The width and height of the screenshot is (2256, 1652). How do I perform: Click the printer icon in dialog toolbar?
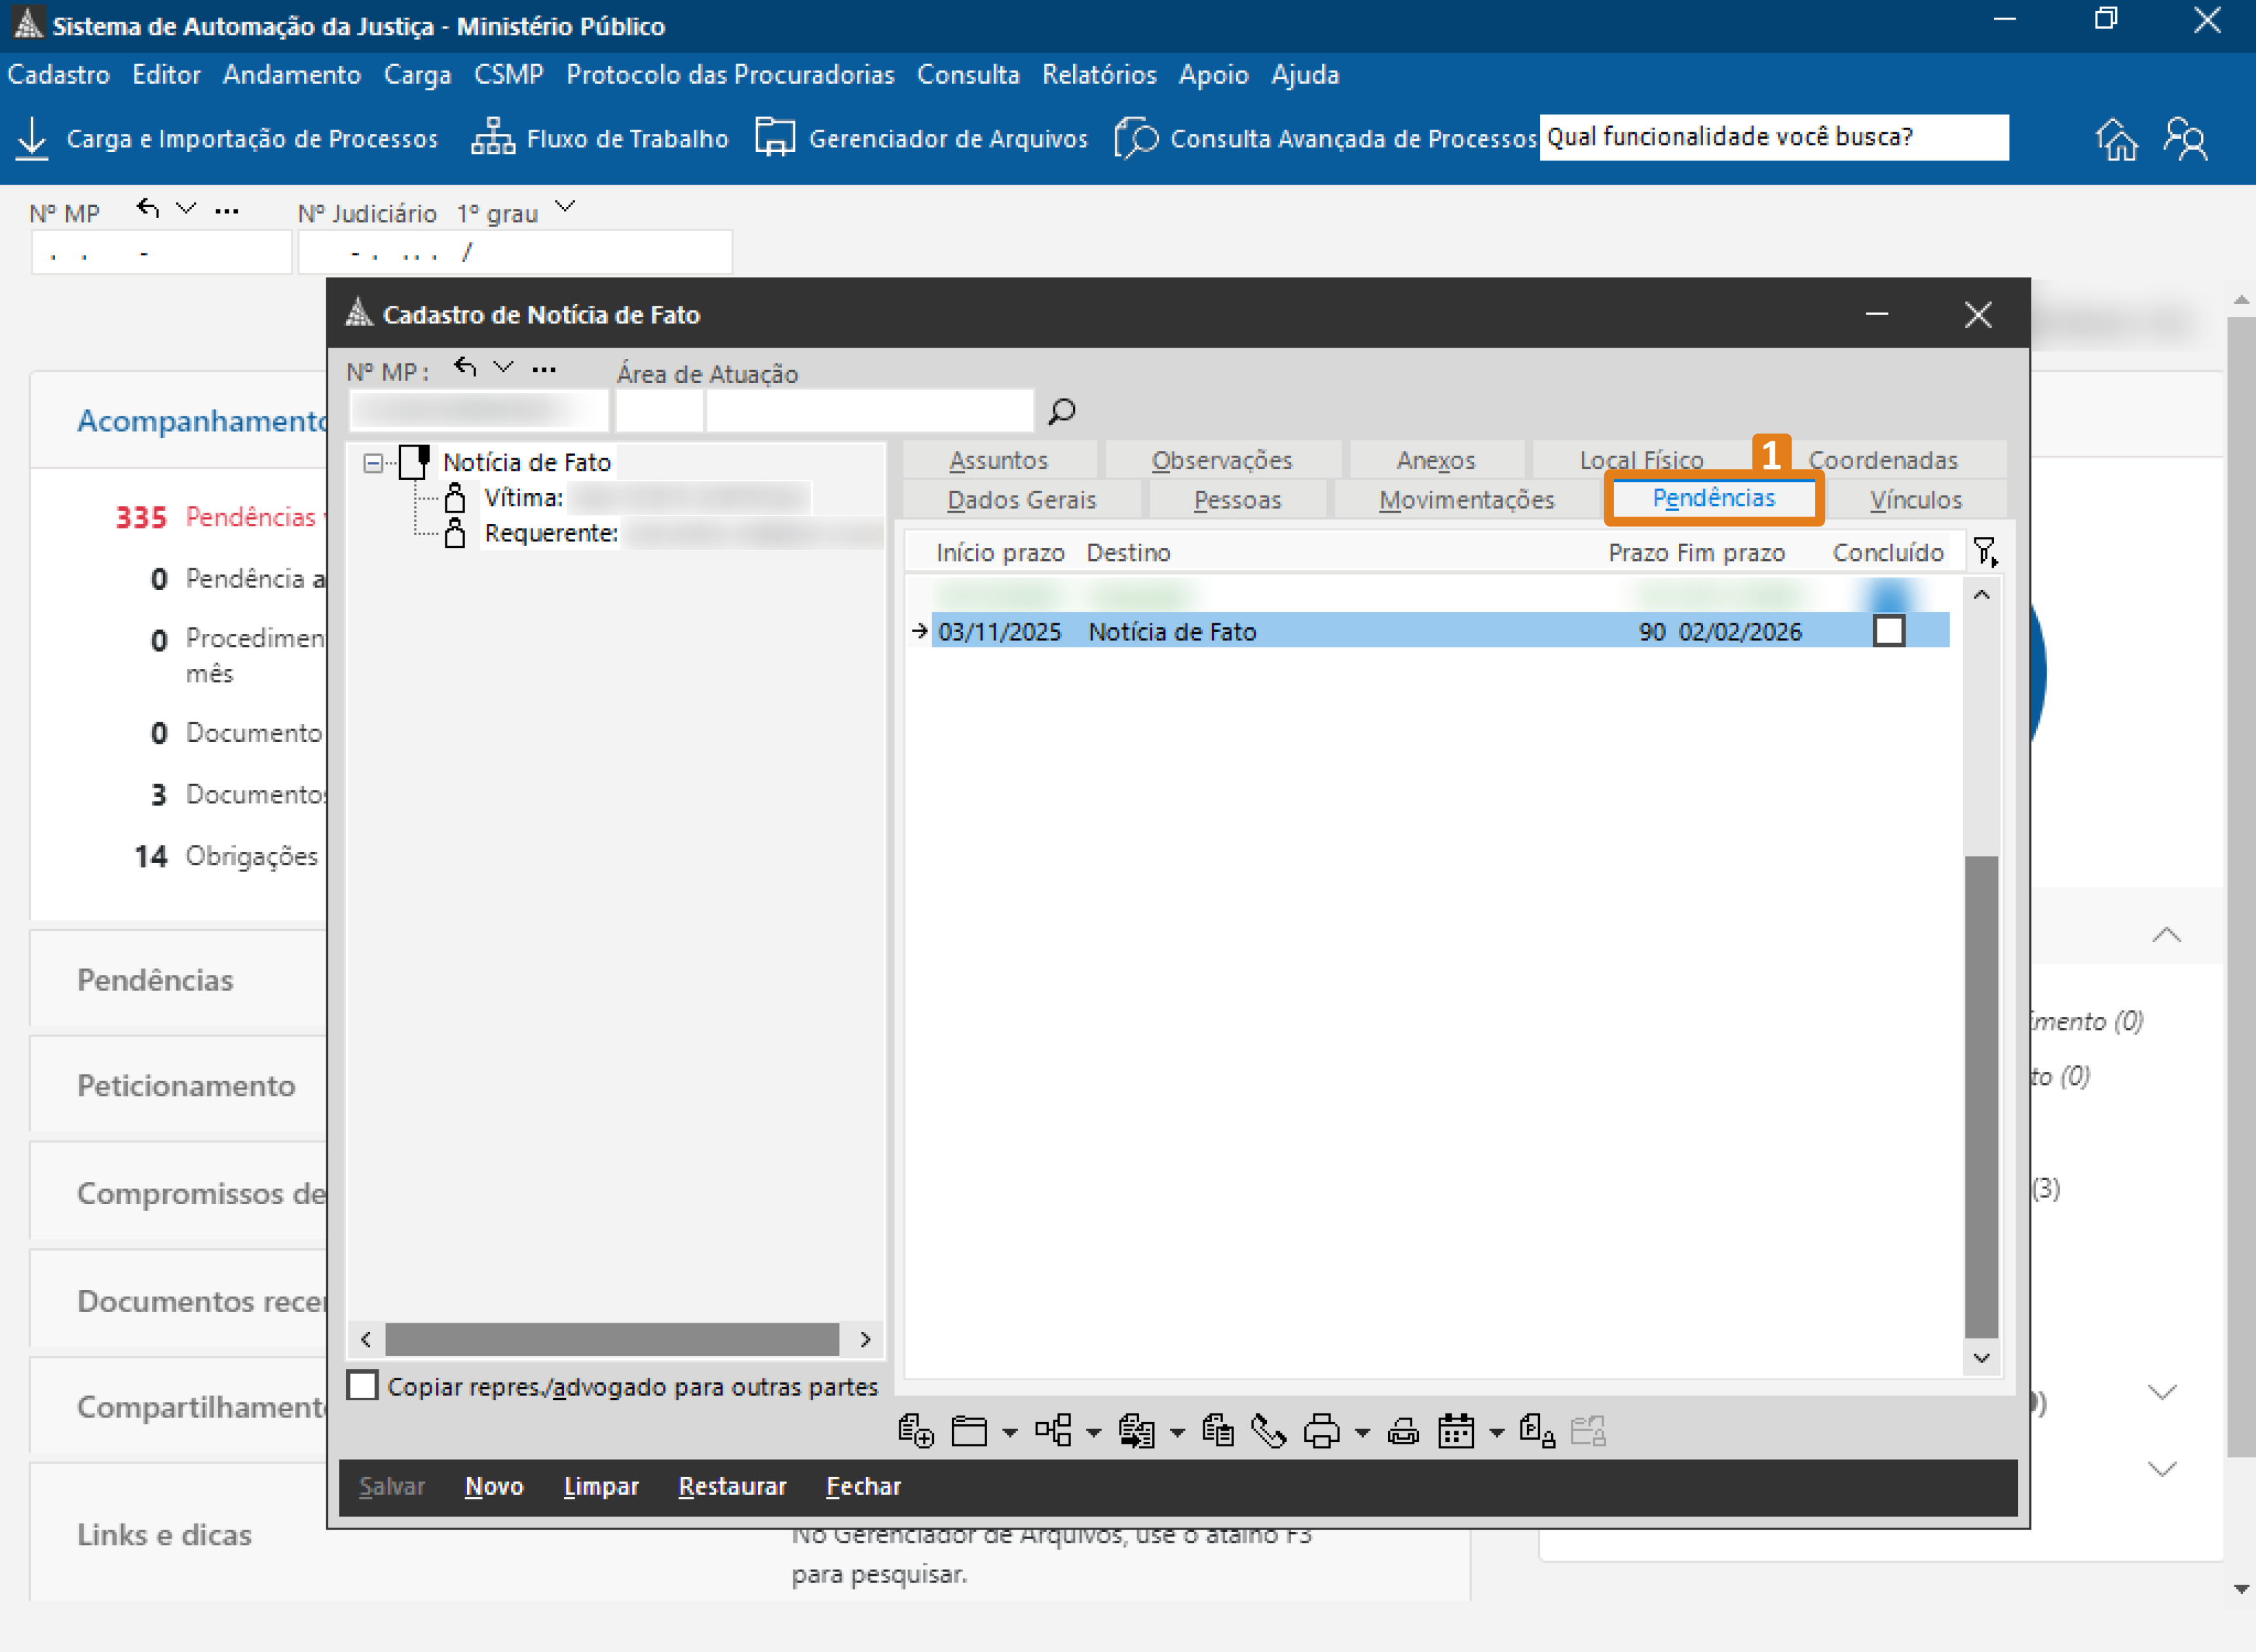click(1322, 1432)
